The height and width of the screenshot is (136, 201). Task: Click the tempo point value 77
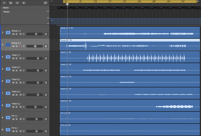[52, 20]
